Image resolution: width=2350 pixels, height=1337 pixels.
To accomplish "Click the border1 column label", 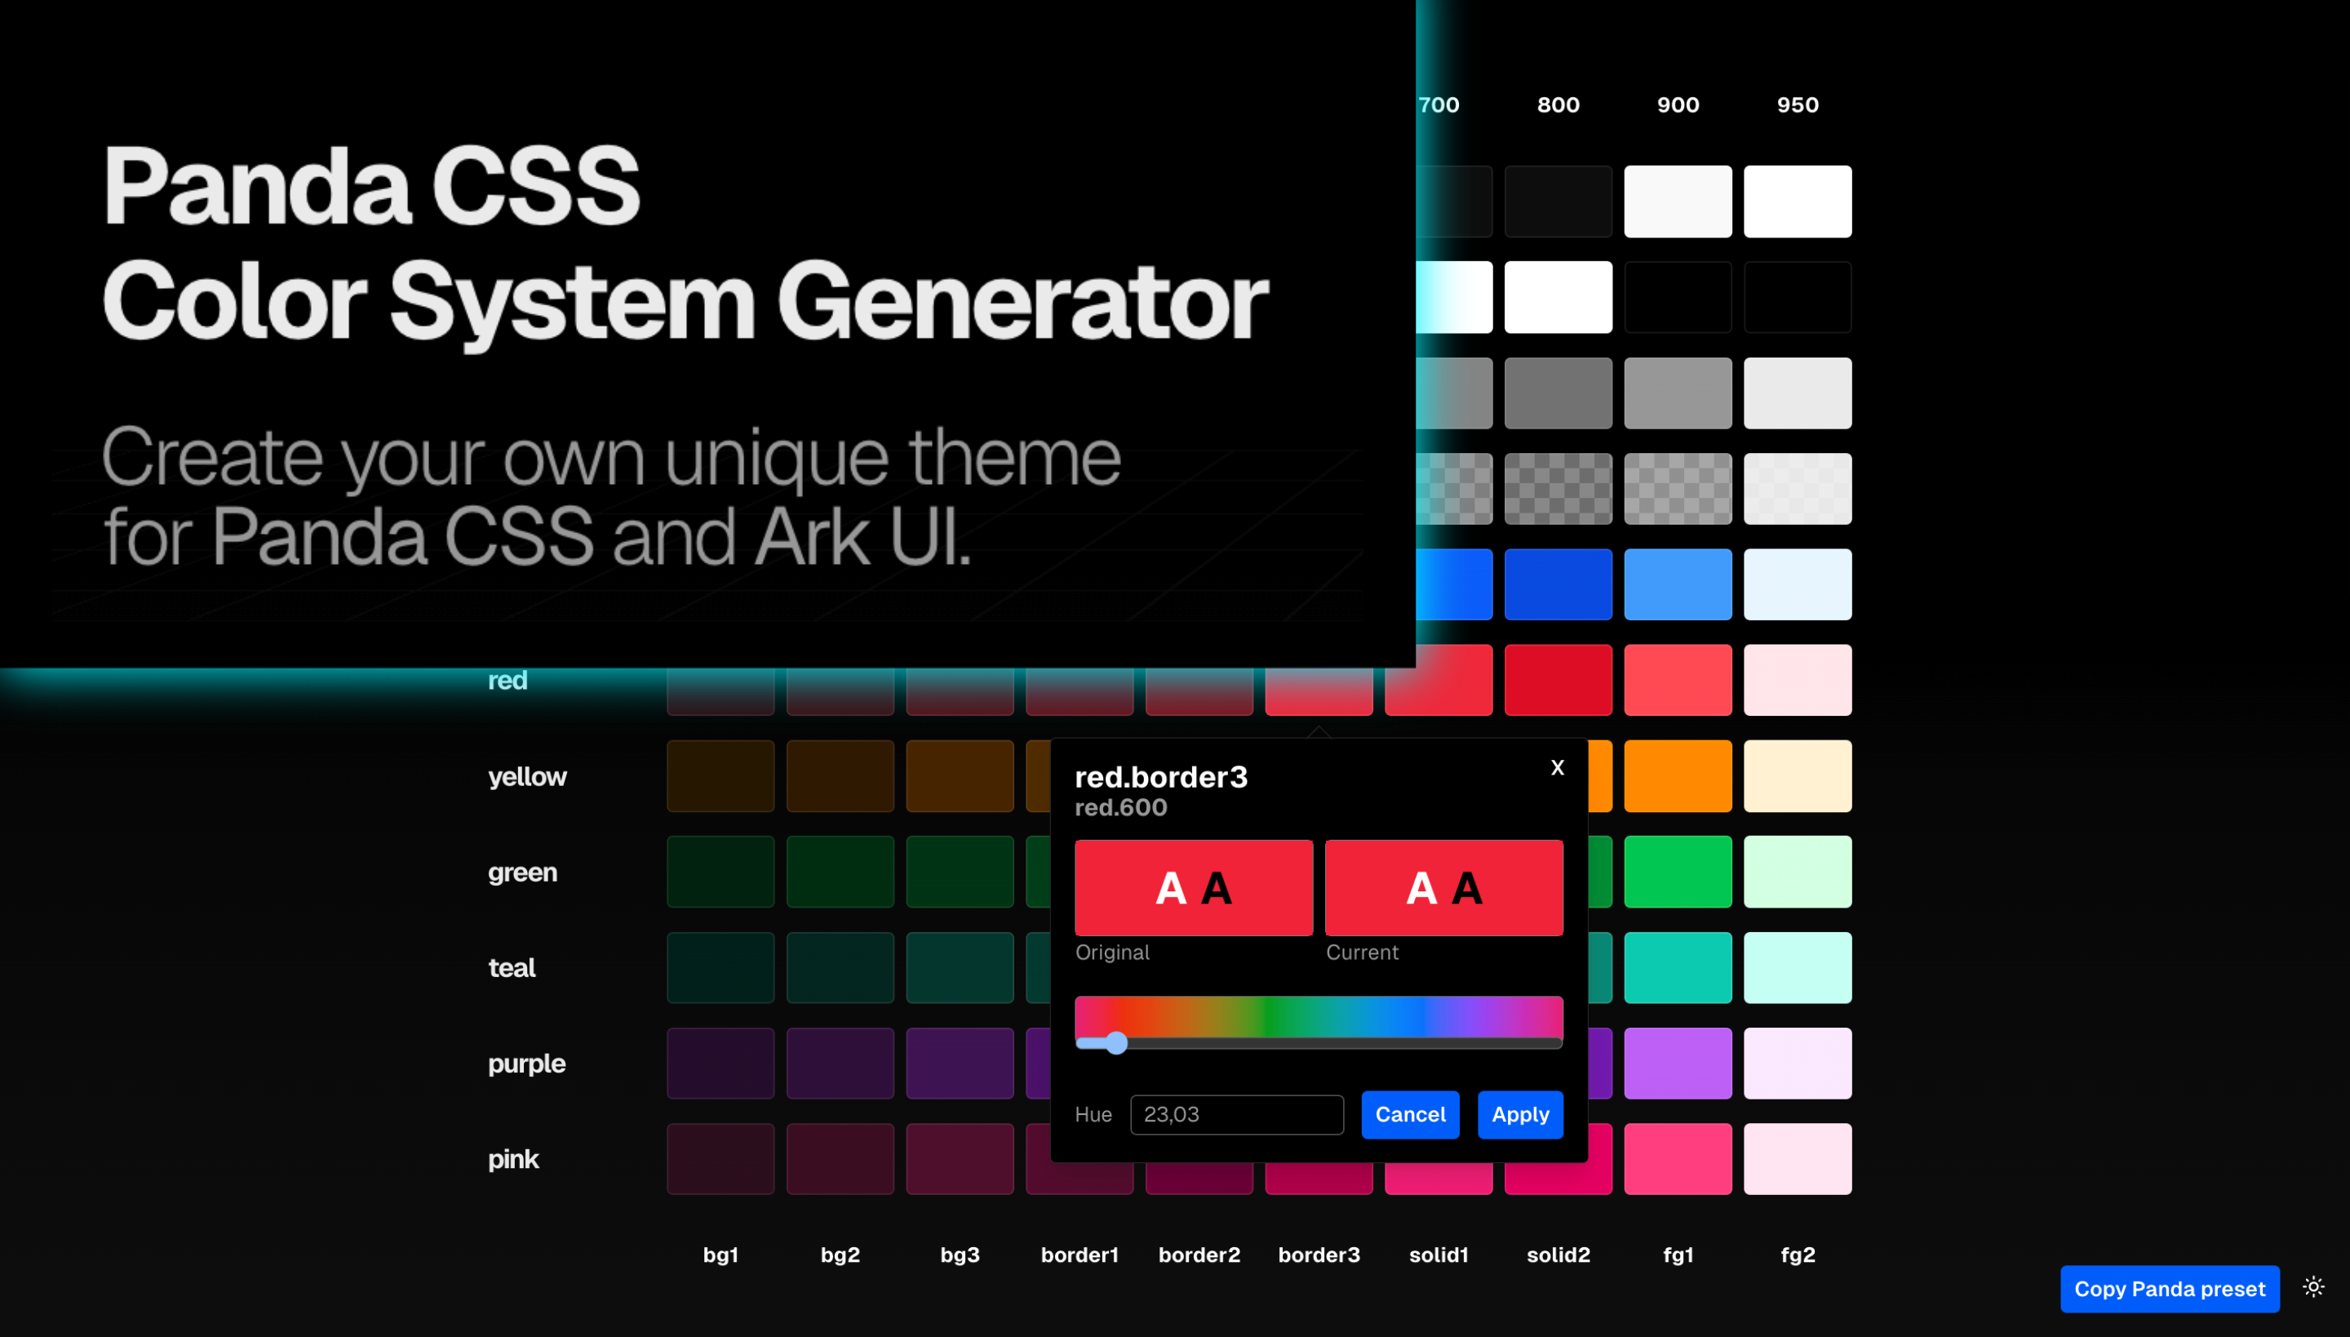I will [x=1080, y=1255].
